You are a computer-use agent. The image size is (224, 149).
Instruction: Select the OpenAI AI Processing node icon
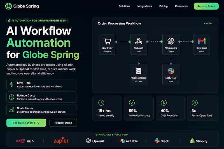[171, 41]
